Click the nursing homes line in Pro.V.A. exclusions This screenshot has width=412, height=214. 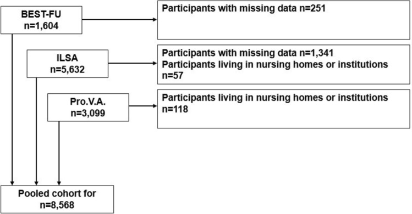coord(275,98)
